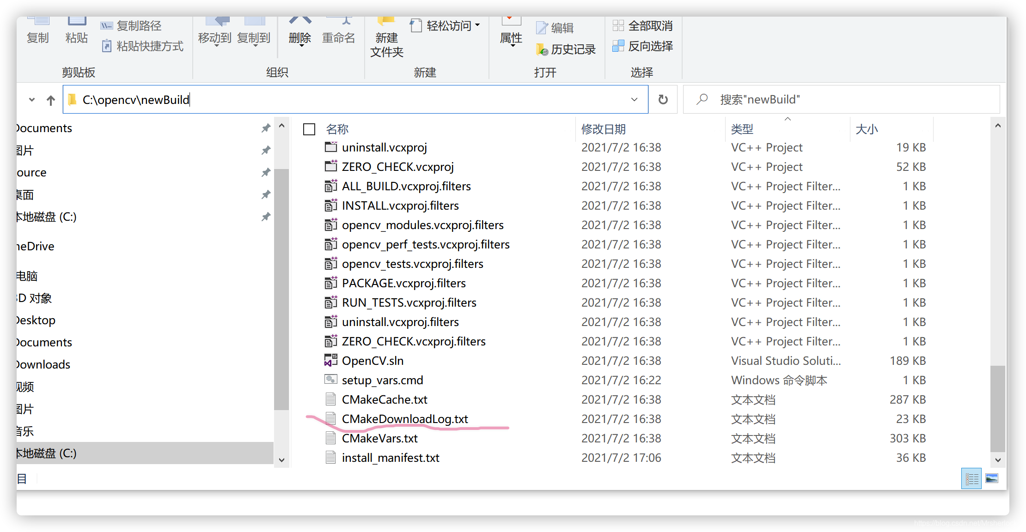
Task: Expand the address bar history dropdown
Action: 634,99
